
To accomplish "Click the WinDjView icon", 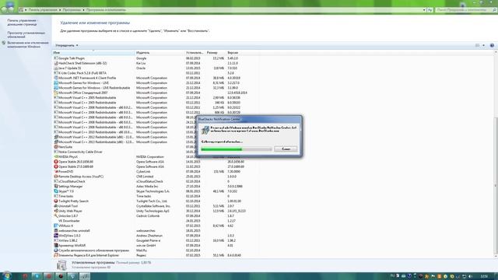I will 56,236.
